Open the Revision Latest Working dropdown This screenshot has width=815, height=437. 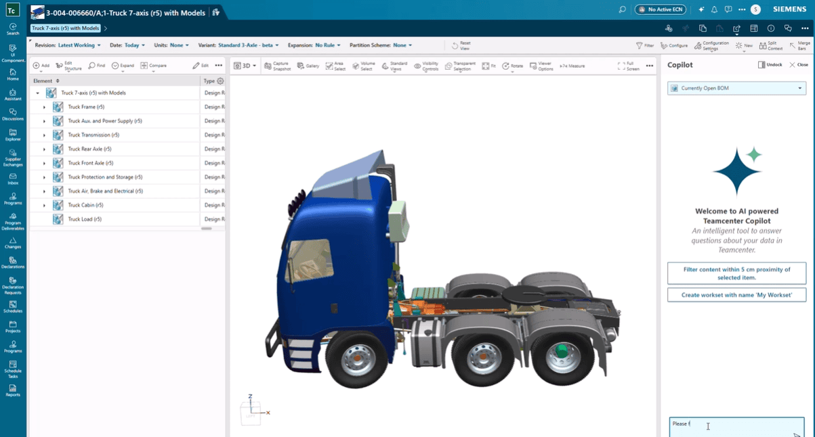pos(79,45)
